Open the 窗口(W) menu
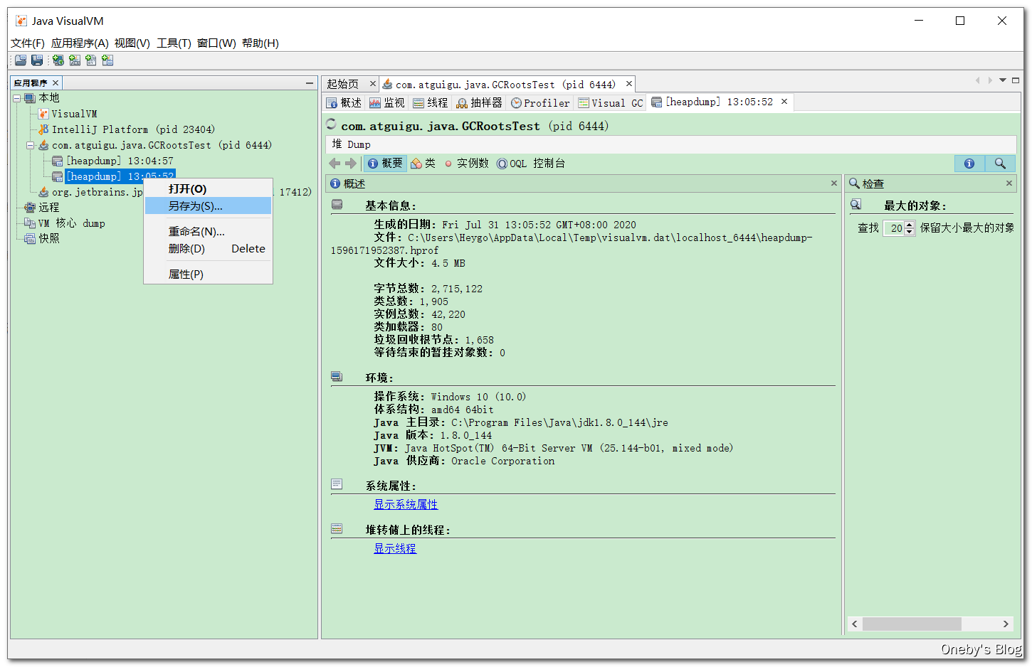1032x667 pixels. click(x=216, y=43)
